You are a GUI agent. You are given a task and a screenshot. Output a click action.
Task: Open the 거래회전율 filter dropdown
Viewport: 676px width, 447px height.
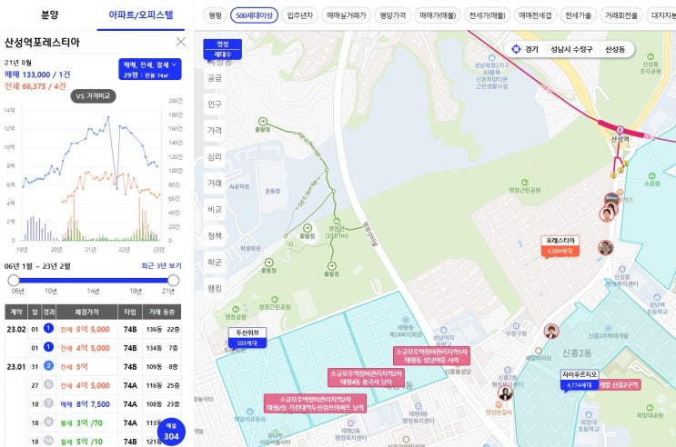click(621, 15)
